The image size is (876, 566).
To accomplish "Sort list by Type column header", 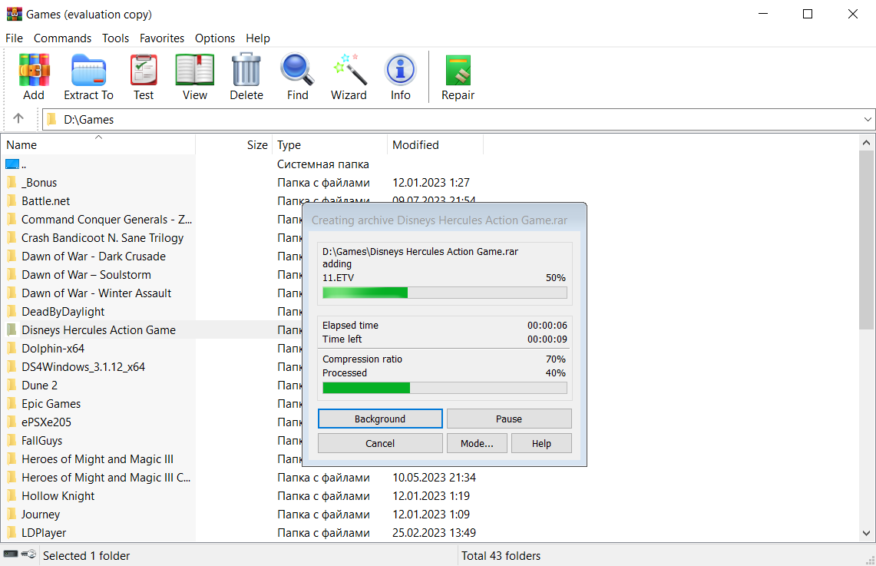I will 329,144.
